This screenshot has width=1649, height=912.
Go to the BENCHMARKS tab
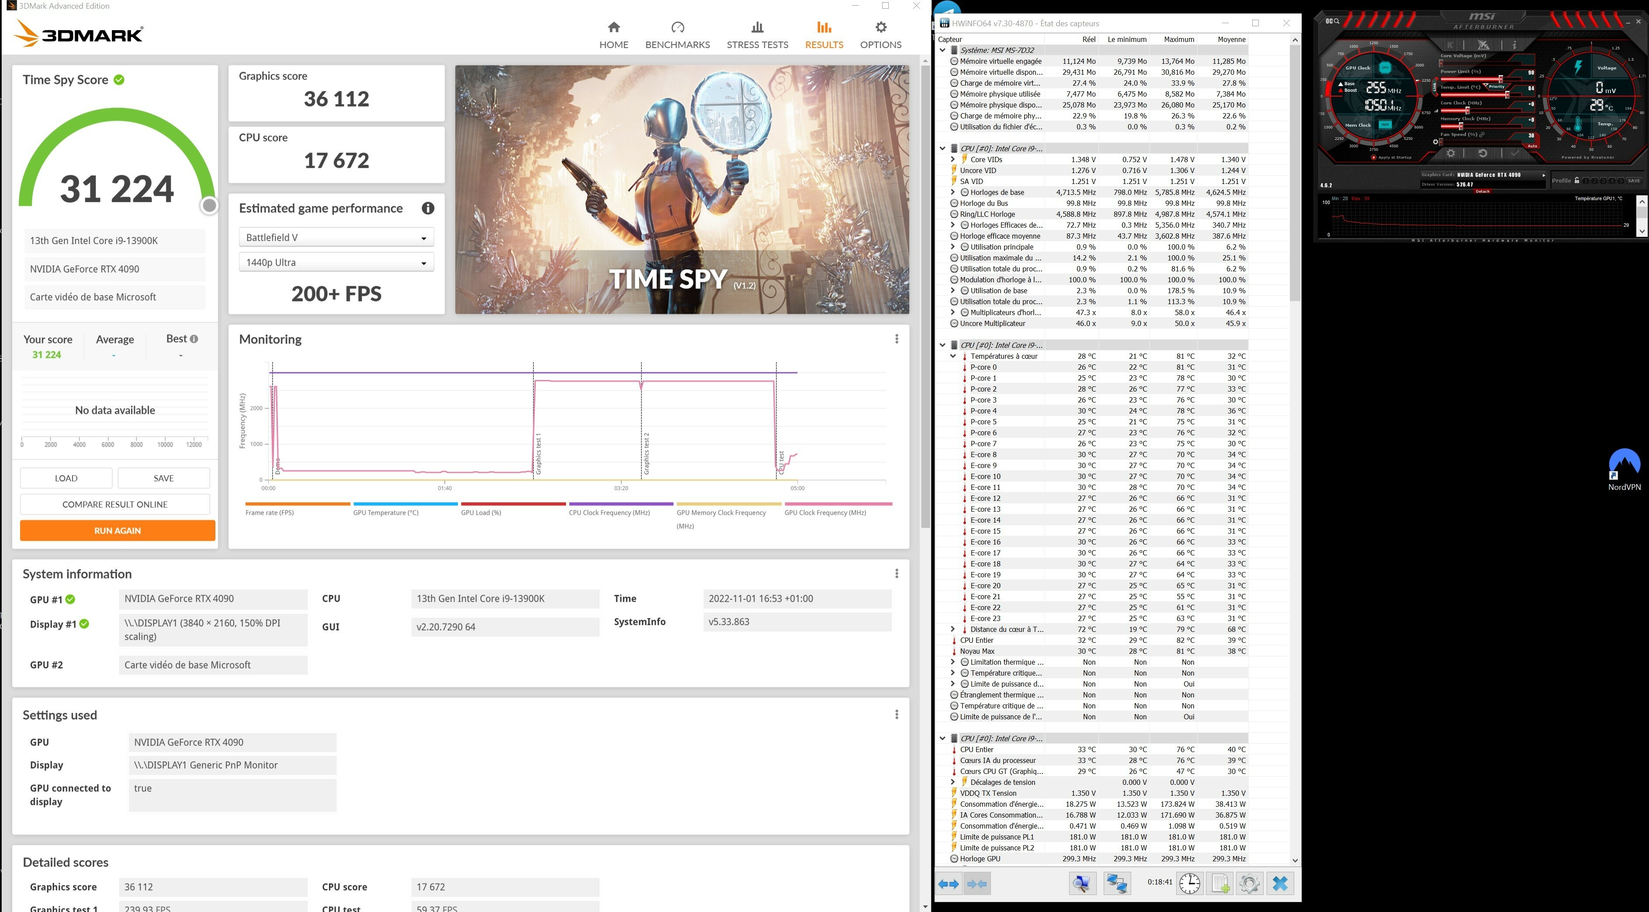pos(677,35)
